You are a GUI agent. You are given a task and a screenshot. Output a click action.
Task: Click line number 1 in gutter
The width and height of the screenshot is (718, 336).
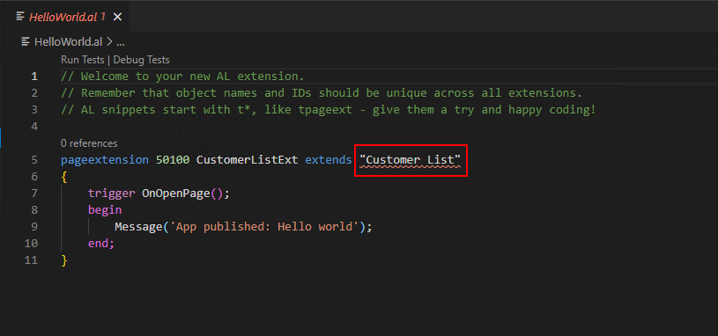click(x=34, y=77)
